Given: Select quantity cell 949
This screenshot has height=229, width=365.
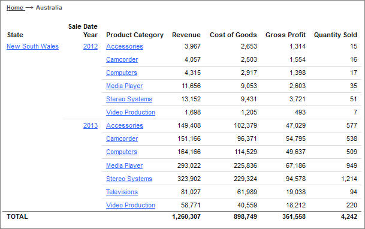Looking at the screenshot, I should 351,165.
